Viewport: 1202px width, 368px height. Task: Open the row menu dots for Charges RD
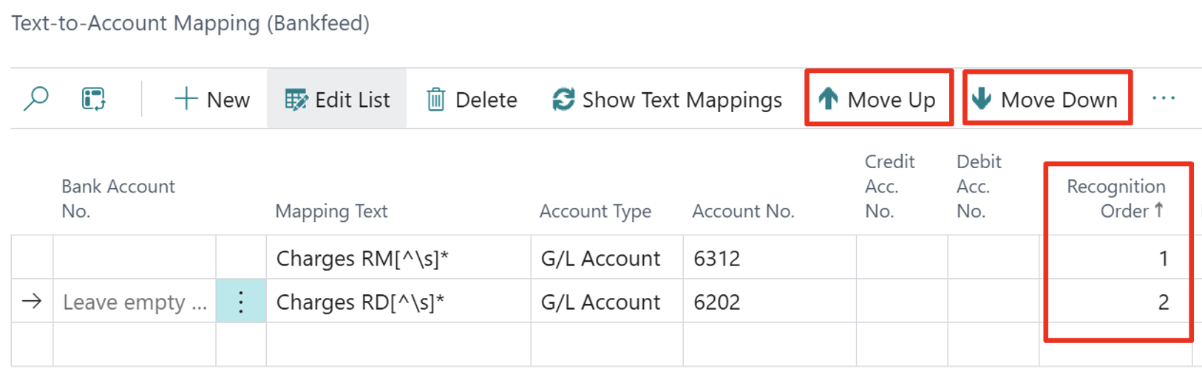(241, 302)
